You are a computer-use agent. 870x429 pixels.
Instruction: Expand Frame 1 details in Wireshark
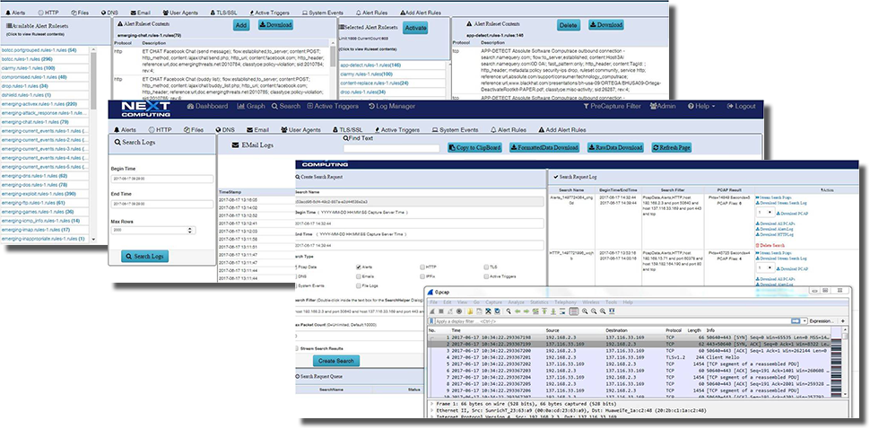click(x=432, y=404)
